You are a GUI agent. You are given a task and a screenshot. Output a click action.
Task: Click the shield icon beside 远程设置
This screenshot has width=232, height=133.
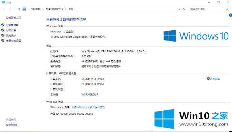tap(3, 30)
